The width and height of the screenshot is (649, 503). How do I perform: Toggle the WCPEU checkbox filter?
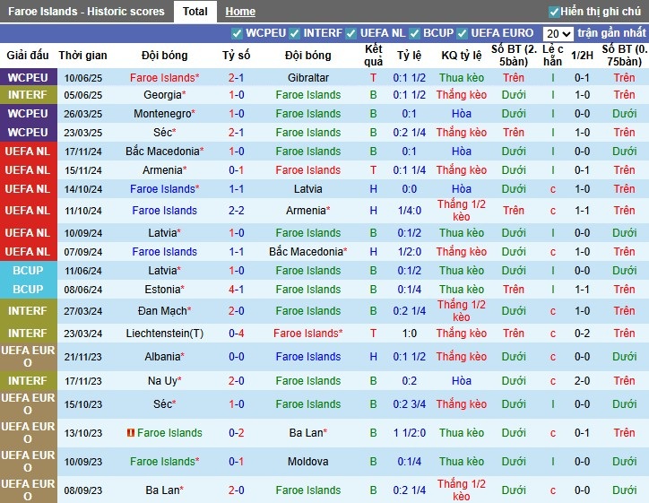pyautogui.click(x=238, y=33)
